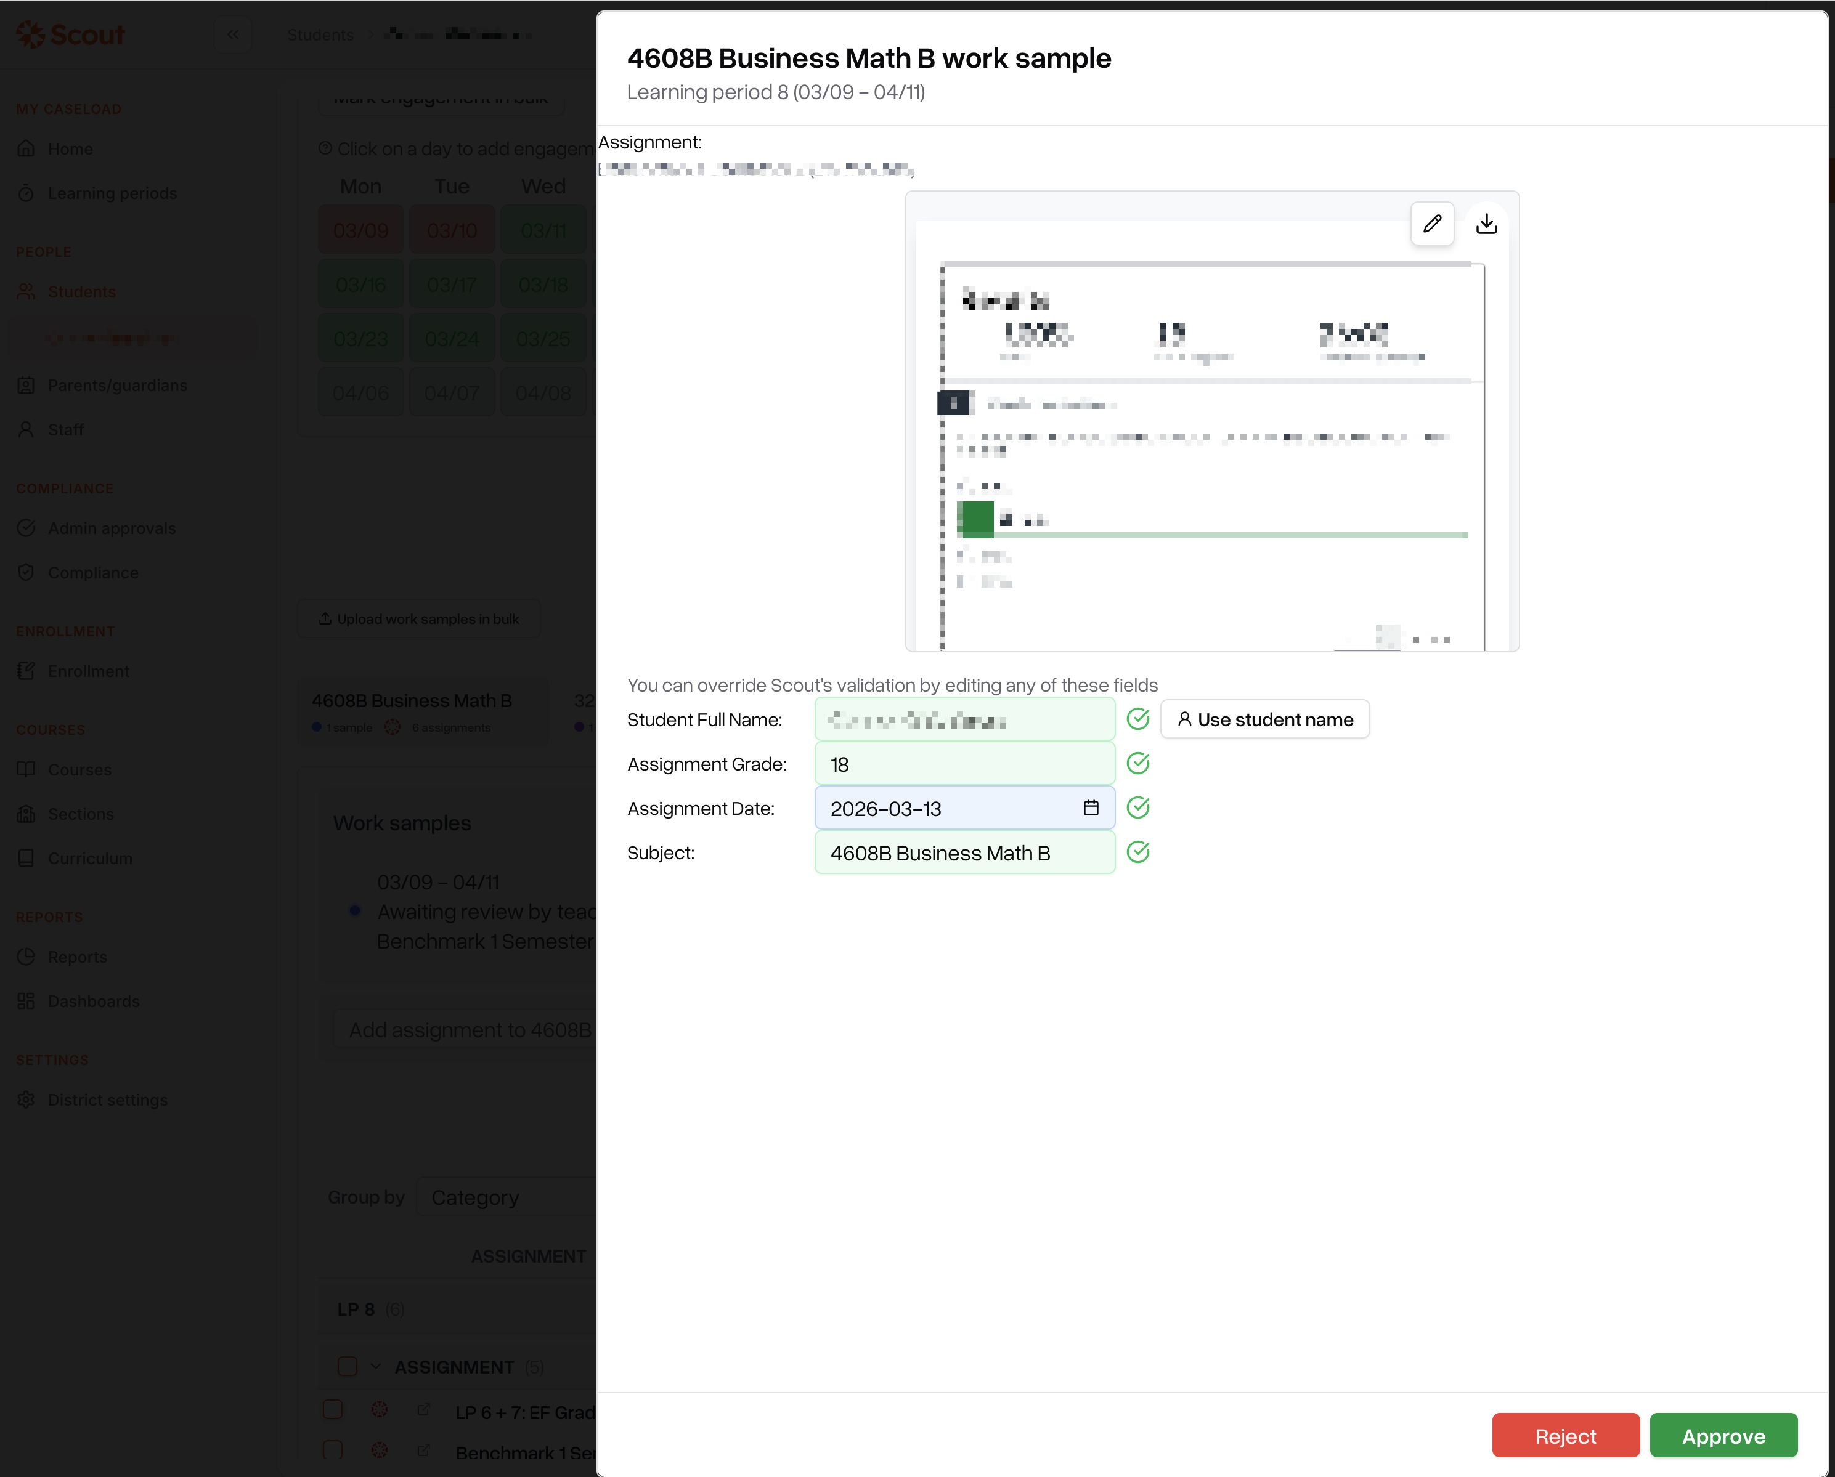The height and width of the screenshot is (1477, 1835).
Task: Select the 03/11 day in the engagement calendar
Action: [x=543, y=230]
